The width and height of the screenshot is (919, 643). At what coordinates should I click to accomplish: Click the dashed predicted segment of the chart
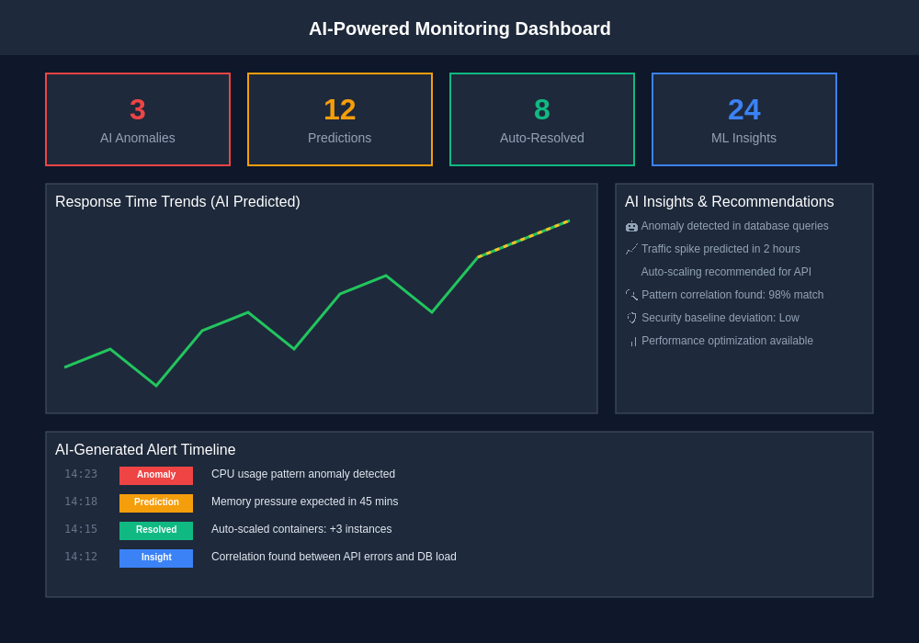[524, 239]
